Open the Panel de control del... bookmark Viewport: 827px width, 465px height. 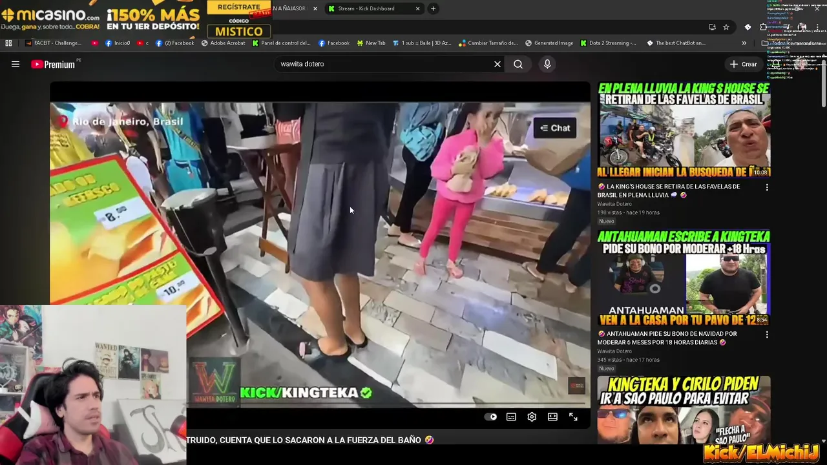[x=281, y=43]
